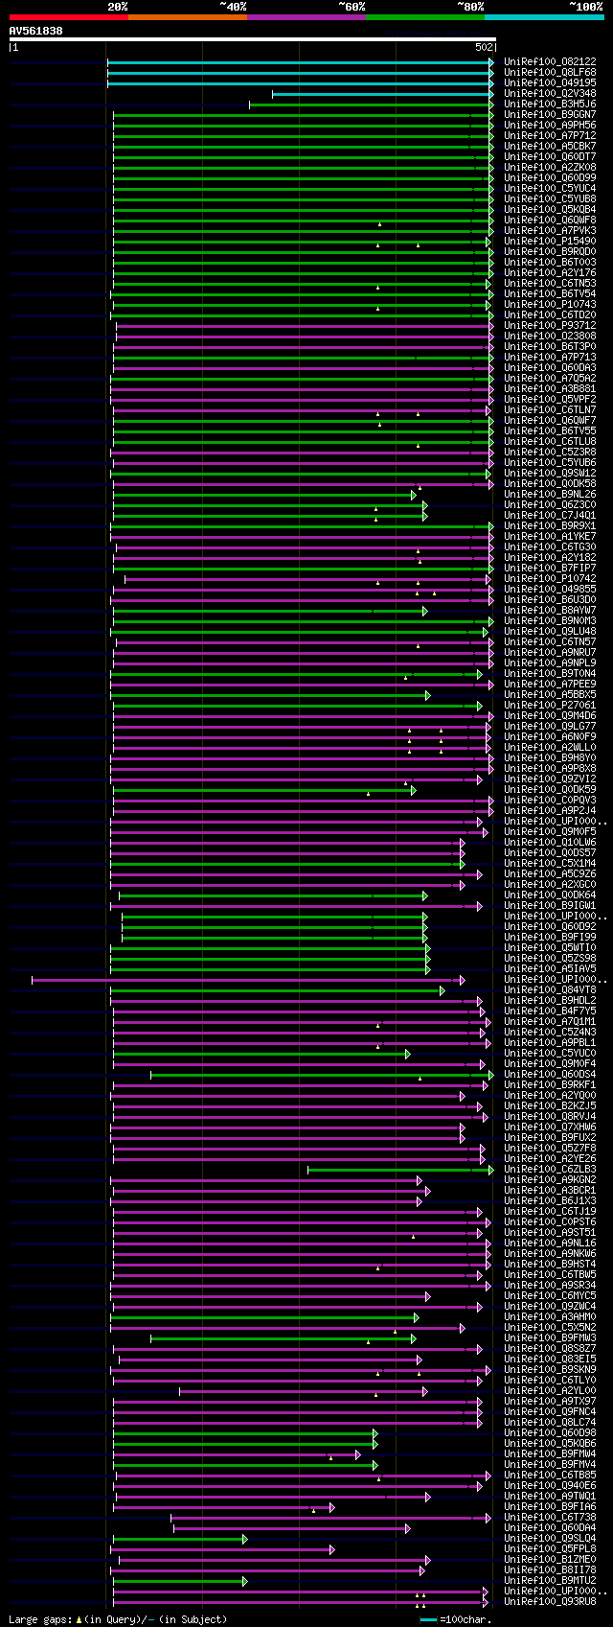Select the UniRef100_Q60DS4 label
Screen dimensions: 613x1627
(x=550, y=1075)
